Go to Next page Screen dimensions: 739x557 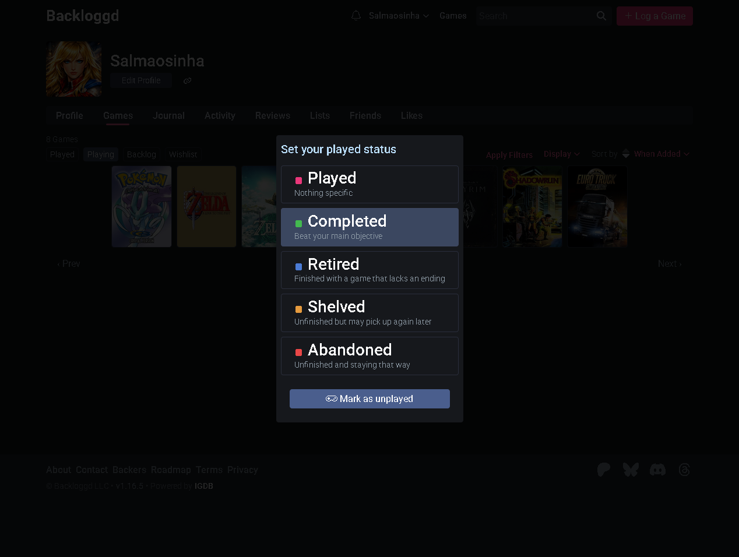670,264
